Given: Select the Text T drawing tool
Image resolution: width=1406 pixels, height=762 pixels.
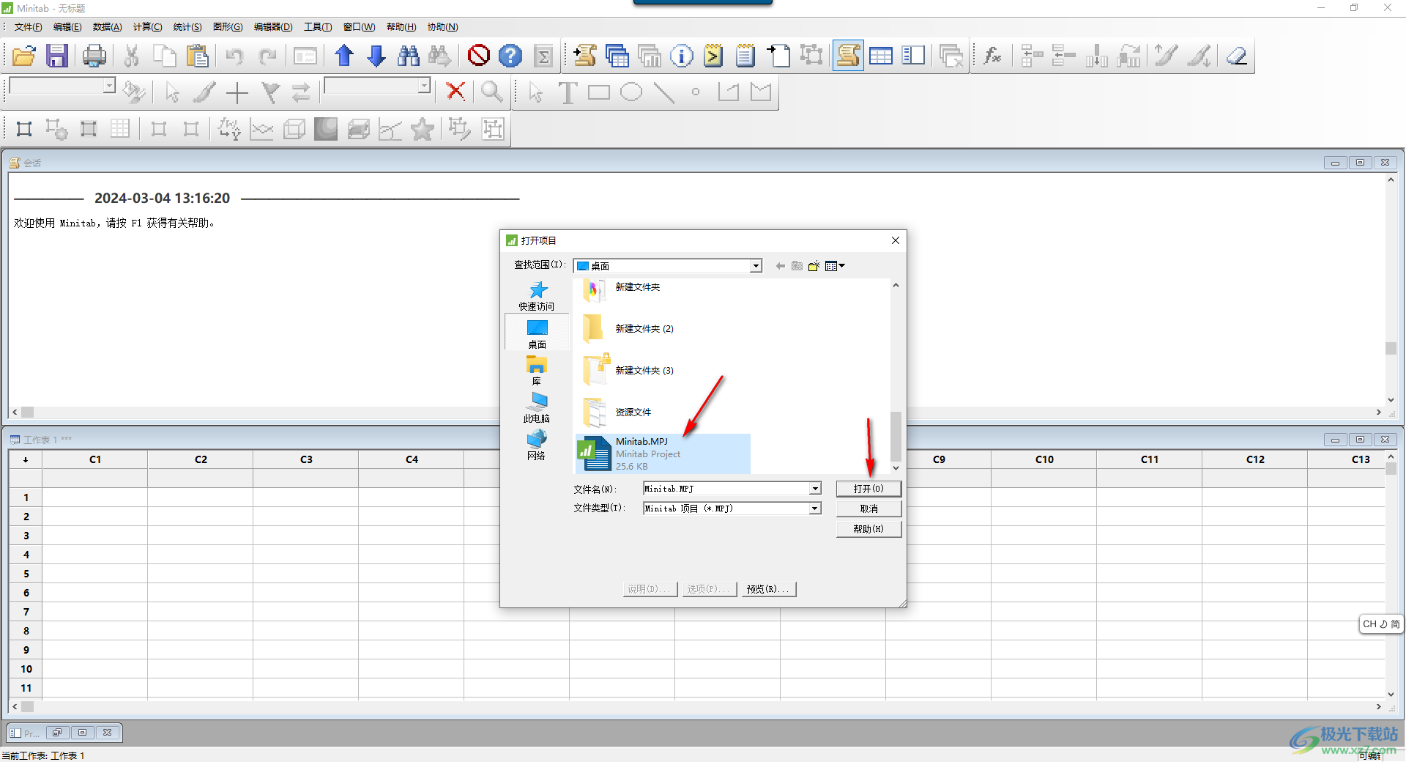Looking at the screenshot, I should click(568, 92).
